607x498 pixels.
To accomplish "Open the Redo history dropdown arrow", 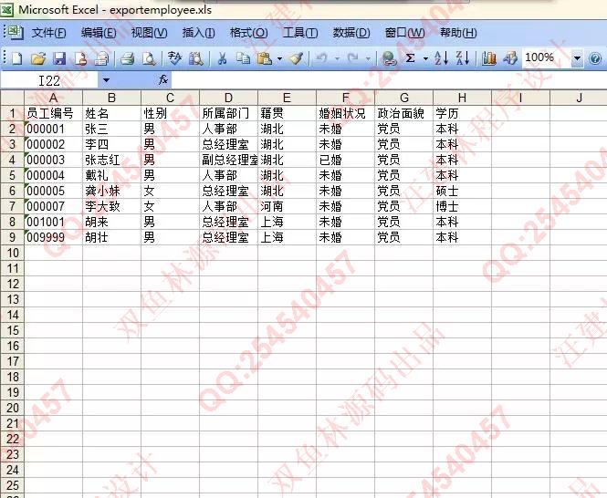I will (x=368, y=58).
